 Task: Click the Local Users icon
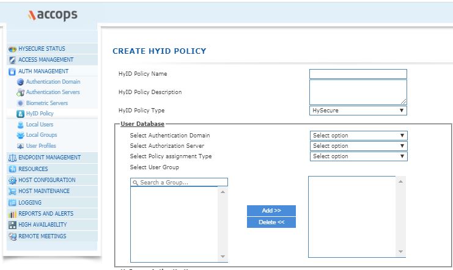click(x=20, y=125)
